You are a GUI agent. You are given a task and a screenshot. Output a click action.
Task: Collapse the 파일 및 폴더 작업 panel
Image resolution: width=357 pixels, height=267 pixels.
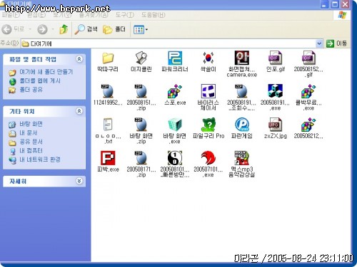(x=79, y=59)
